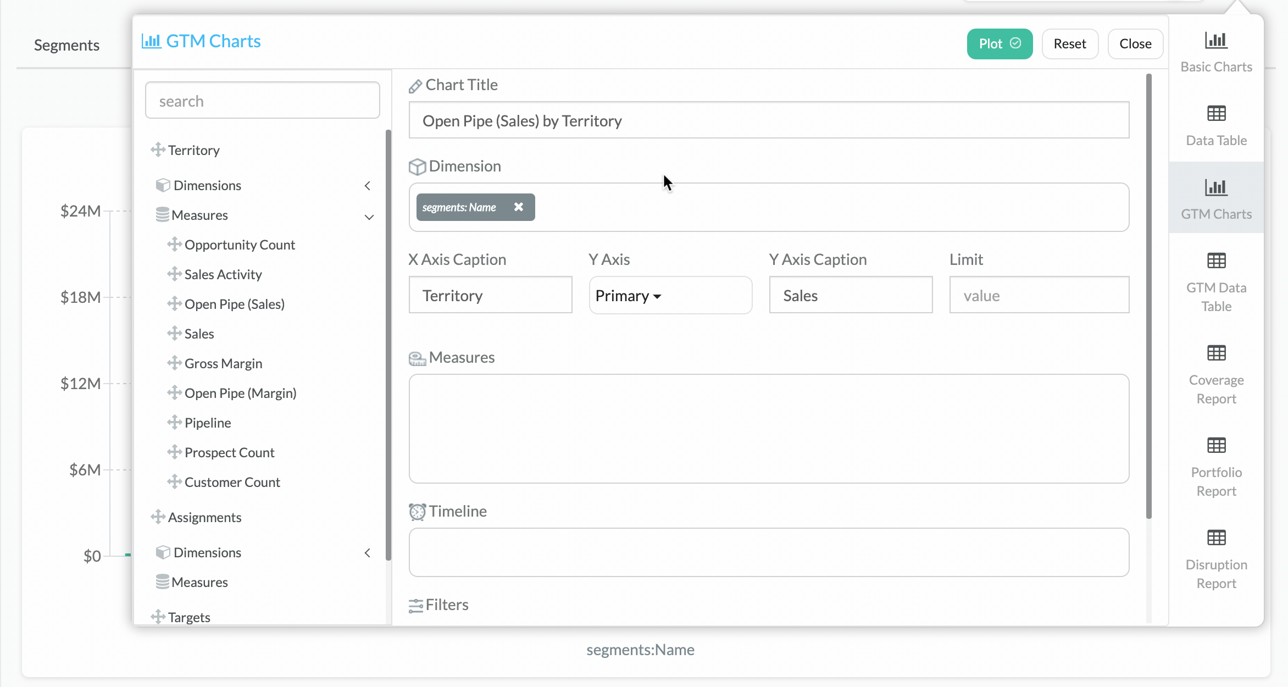This screenshot has height=687, width=1288.
Task: Open Basic Charts panel icon
Action: click(x=1216, y=41)
